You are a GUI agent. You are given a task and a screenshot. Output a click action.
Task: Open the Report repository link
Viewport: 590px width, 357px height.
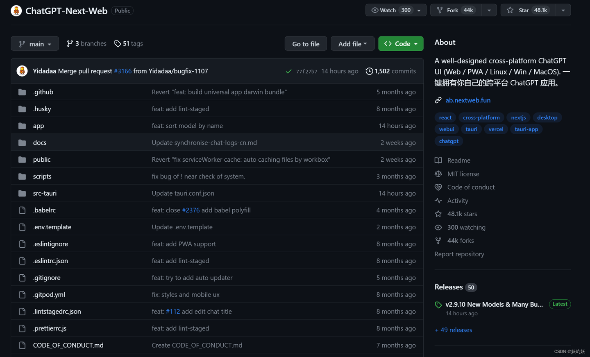click(459, 254)
